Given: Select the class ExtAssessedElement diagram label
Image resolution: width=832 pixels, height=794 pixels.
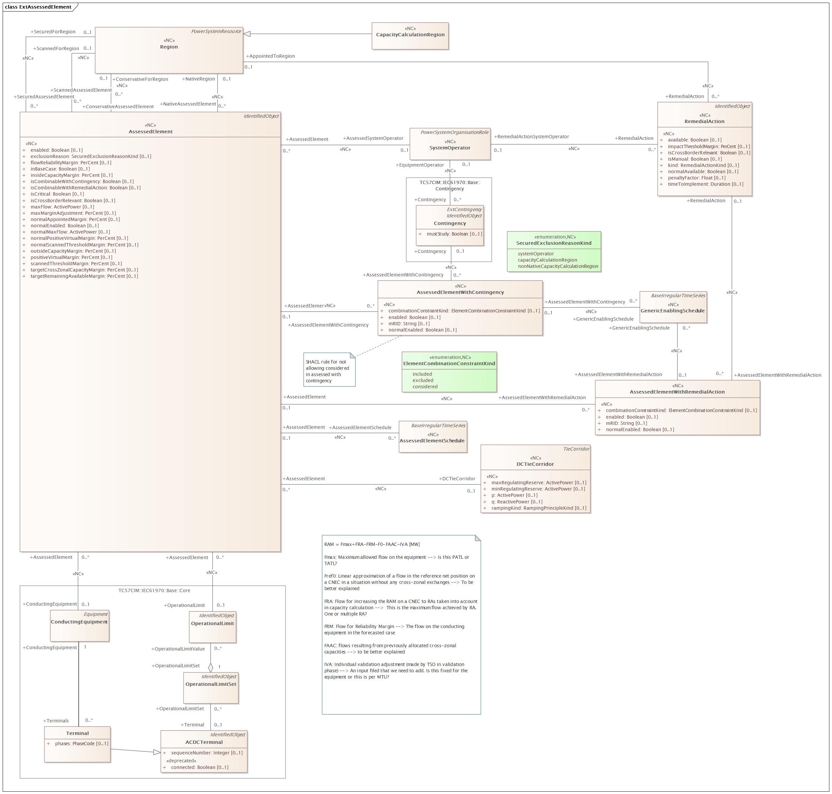Looking at the screenshot, I should 38,7.
